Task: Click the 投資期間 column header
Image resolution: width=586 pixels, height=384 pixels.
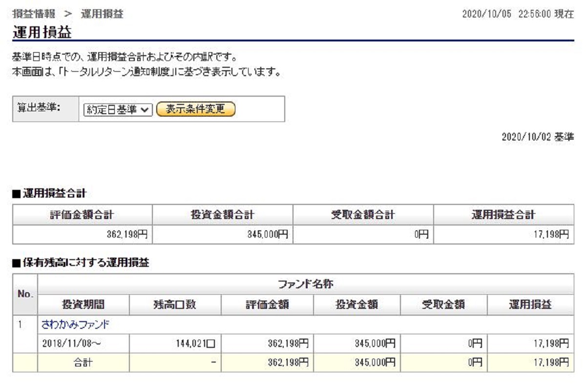Action: [x=84, y=305]
